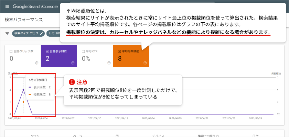
Task: Click the 2021/06/28 axis date label
Action: tap(256, 118)
